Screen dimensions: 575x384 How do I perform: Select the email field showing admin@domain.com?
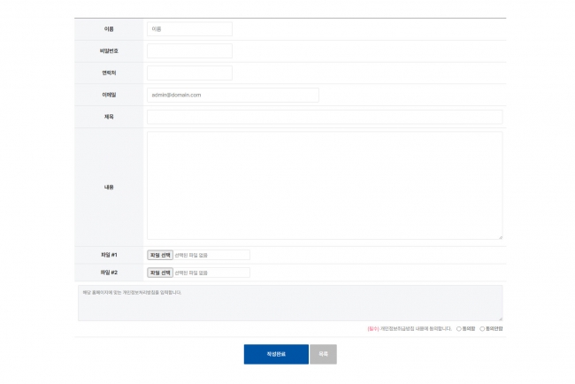tap(233, 95)
